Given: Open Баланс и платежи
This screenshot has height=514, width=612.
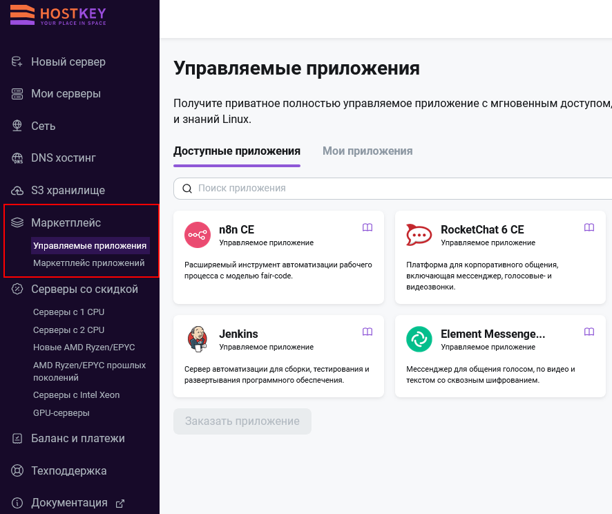Looking at the screenshot, I should coord(77,438).
